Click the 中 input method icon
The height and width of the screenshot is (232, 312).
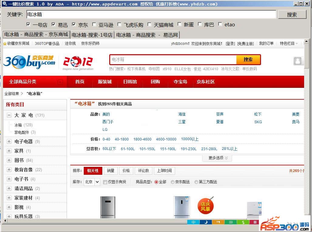click(x=193, y=222)
